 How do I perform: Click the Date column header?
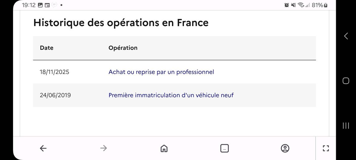point(47,48)
